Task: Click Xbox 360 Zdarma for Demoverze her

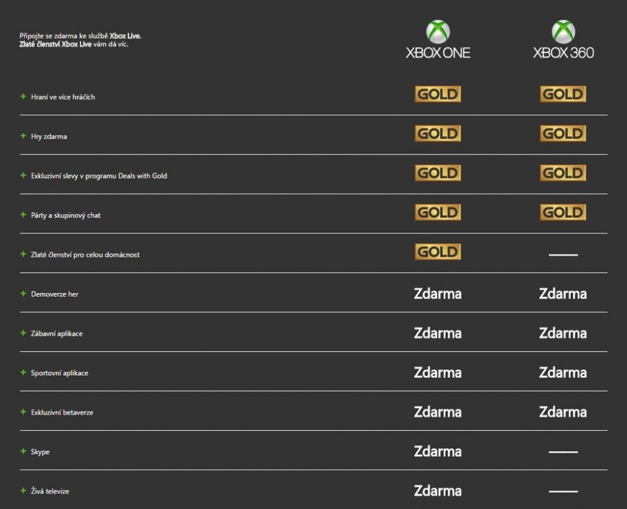Action: (563, 294)
